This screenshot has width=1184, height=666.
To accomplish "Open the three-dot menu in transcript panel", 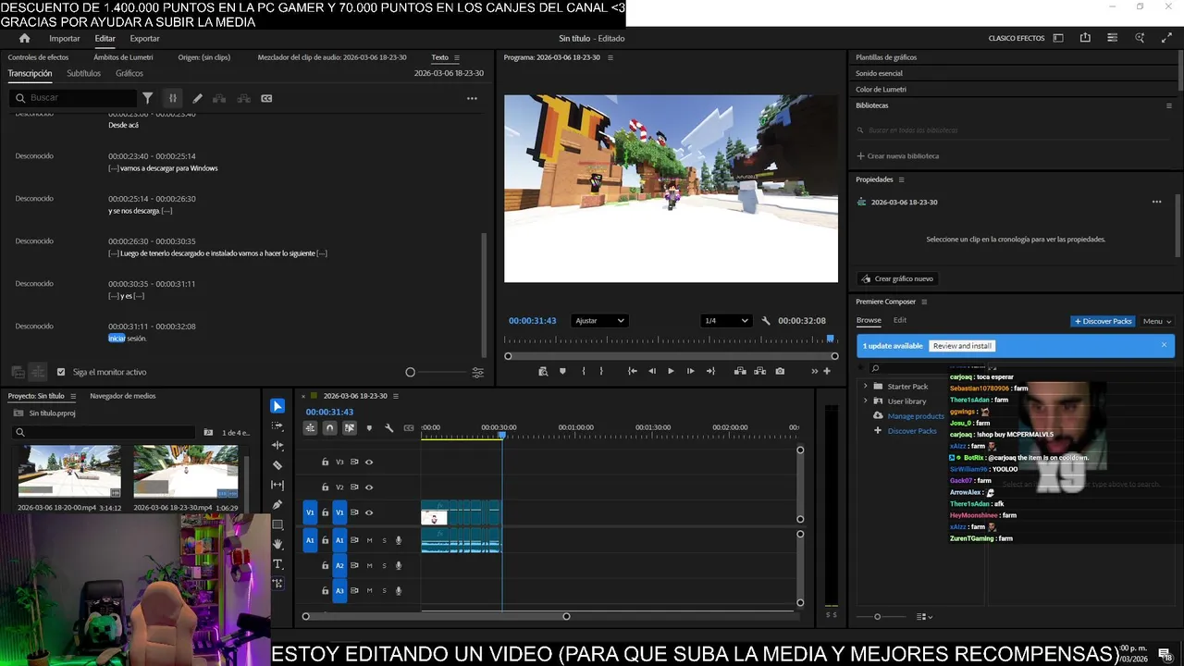I will click(472, 98).
